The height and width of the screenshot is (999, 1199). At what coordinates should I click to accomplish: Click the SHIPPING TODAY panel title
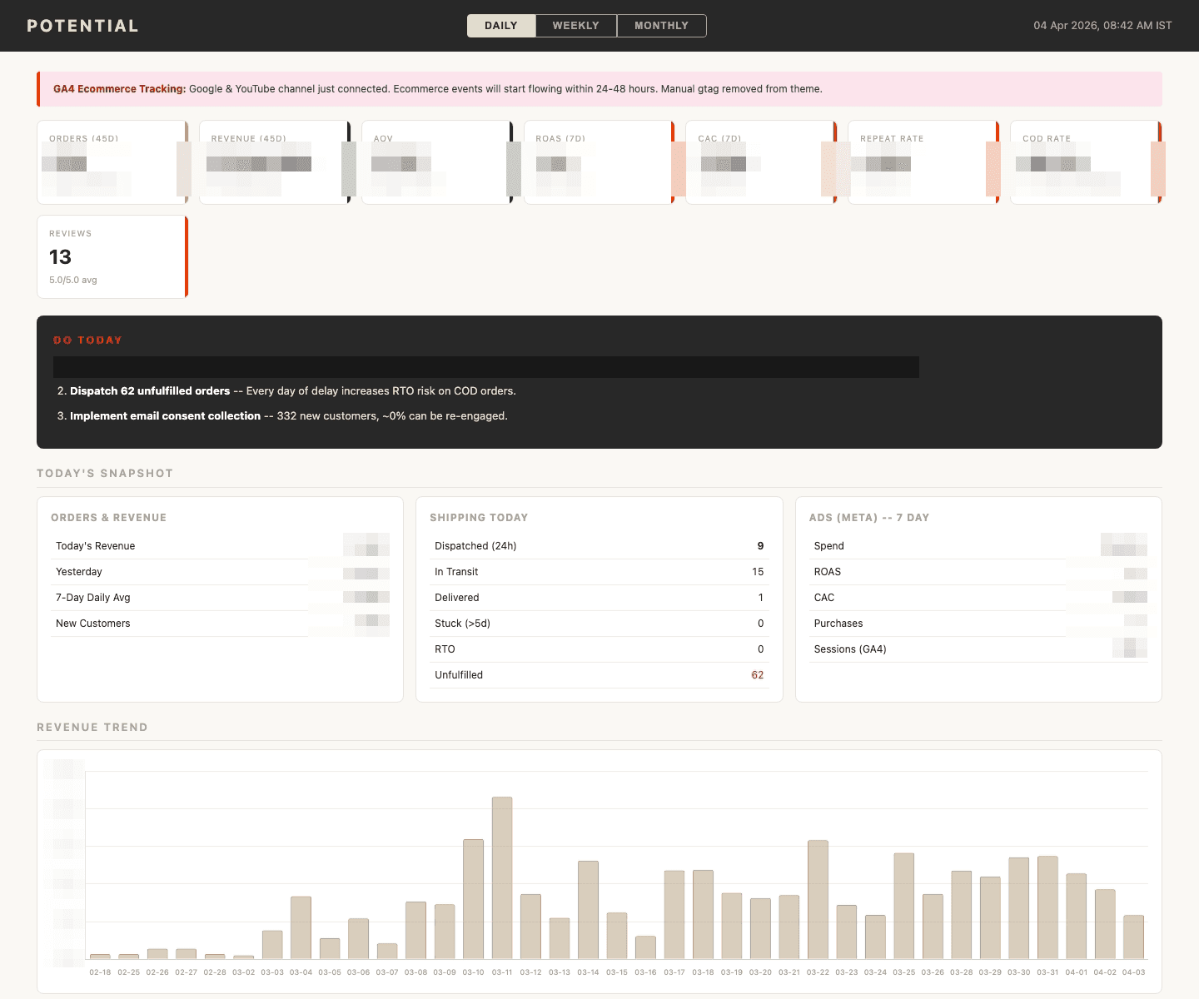pos(479,518)
